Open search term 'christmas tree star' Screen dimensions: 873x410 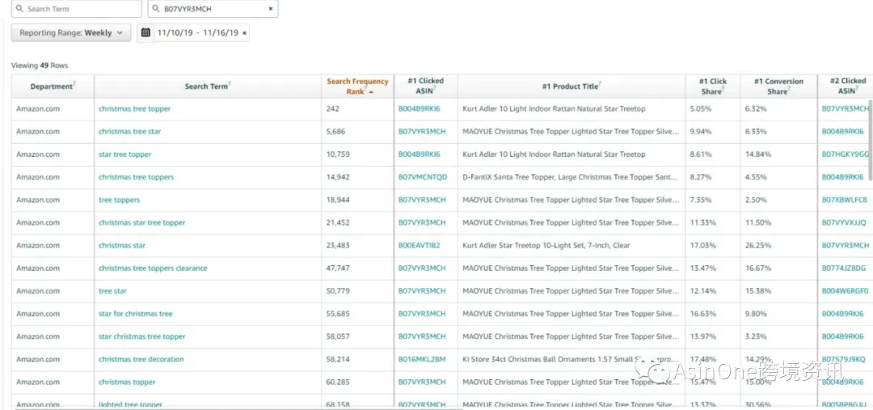point(129,132)
